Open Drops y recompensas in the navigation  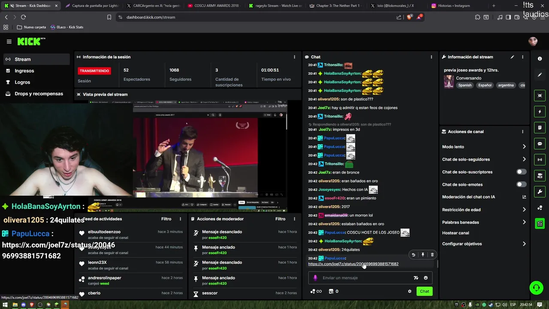pos(36,94)
